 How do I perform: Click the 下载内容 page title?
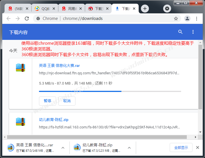19,32
